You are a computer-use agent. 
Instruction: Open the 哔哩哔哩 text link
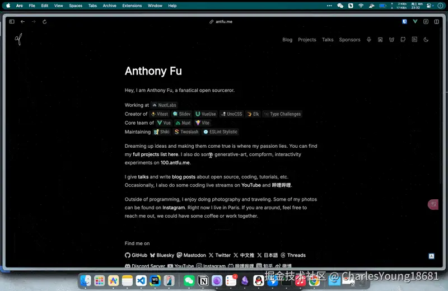point(281,185)
